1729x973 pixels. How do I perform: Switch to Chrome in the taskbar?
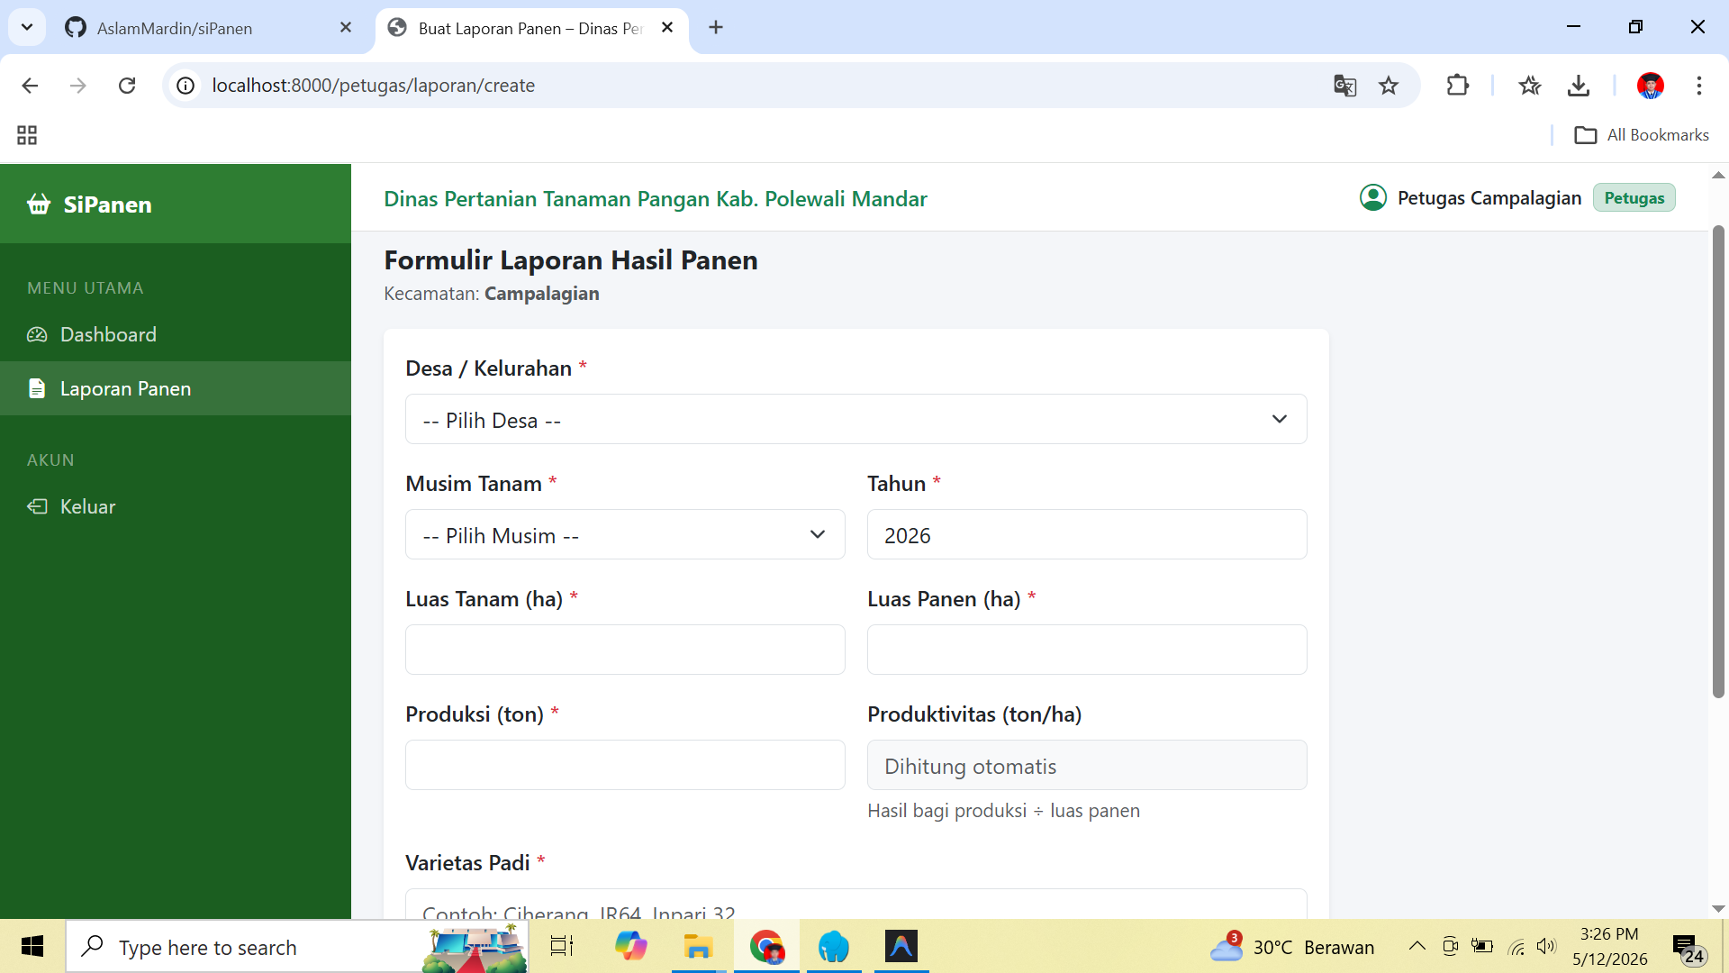coord(766,947)
